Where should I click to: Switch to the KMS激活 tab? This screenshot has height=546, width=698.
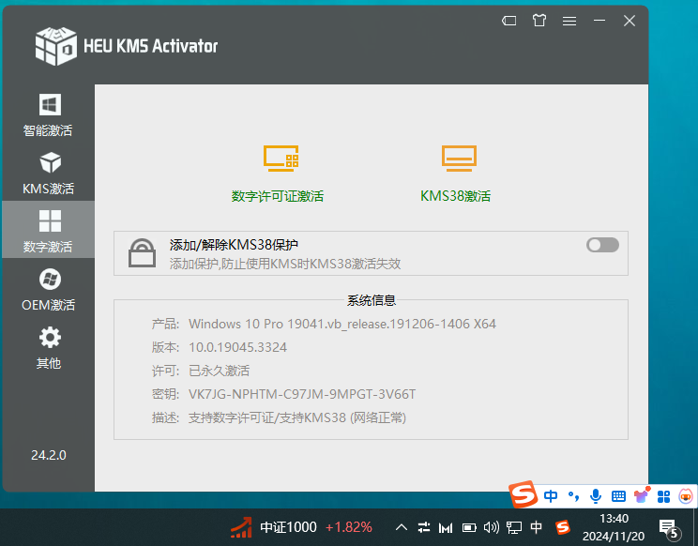point(48,173)
